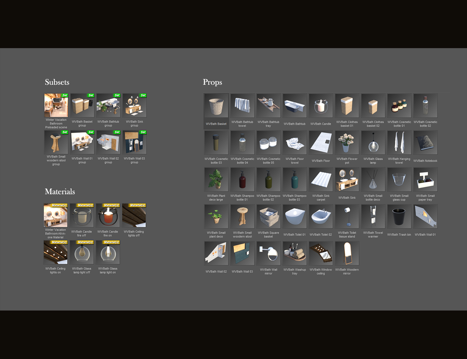Load the WVBath Bathtub prop

[295, 106]
